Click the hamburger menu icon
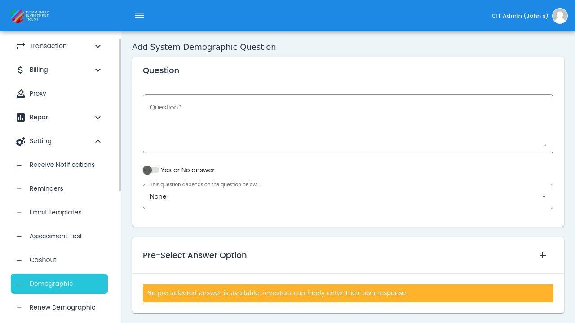 pos(139,16)
